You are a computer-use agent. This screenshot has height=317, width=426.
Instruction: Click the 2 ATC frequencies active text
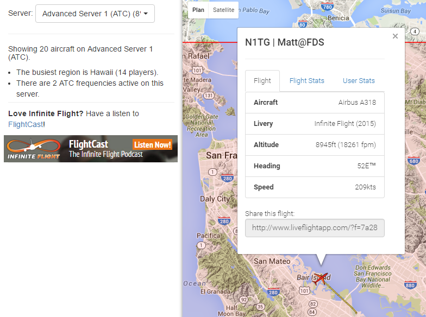coord(90,88)
